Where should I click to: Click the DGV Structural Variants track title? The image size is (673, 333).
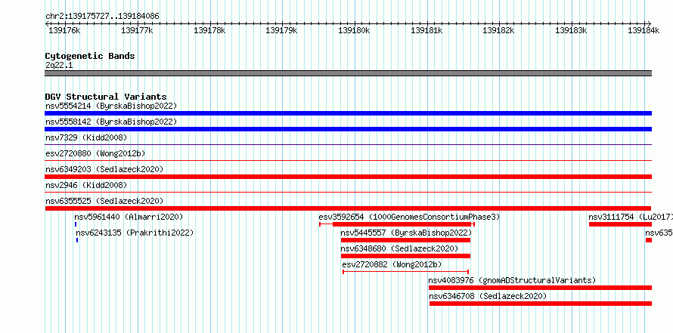[106, 97]
